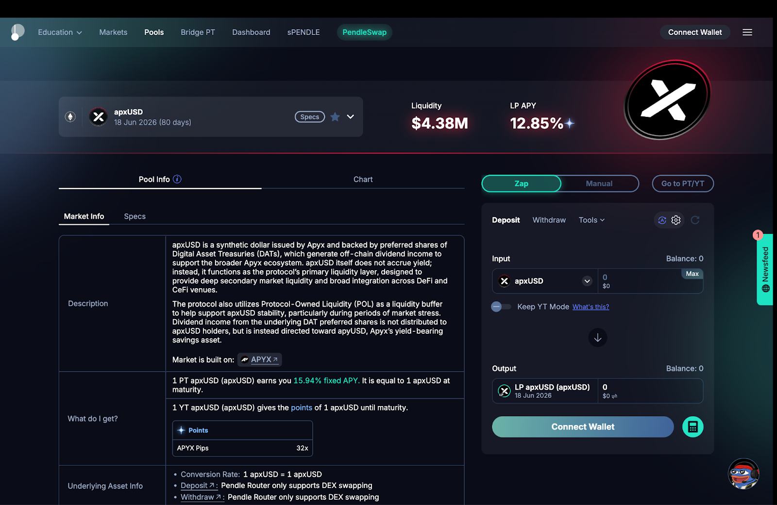Screen dimensions: 777x505
Task: Expand the Education dropdown menu
Action: tap(60, 33)
